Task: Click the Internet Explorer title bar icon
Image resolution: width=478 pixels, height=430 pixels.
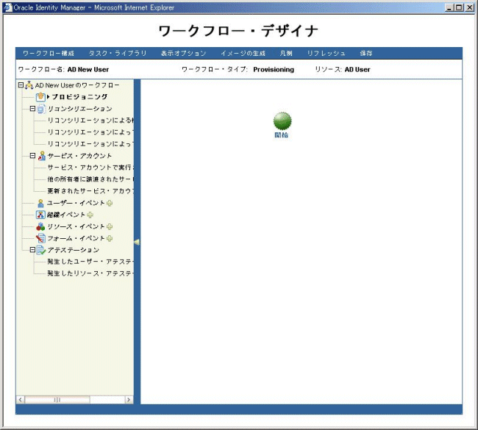Action: click(x=7, y=7)
